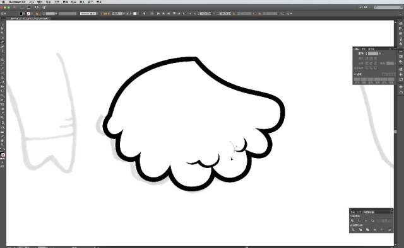Open the Layers panel dock icon
Viewport: 404px width, 248px height.
click(x=401, y=87)
